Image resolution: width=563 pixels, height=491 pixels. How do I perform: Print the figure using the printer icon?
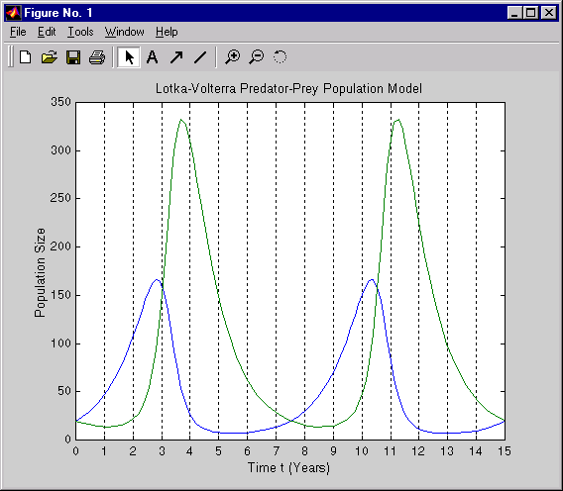pyautogui.click(x=97, y=57)
